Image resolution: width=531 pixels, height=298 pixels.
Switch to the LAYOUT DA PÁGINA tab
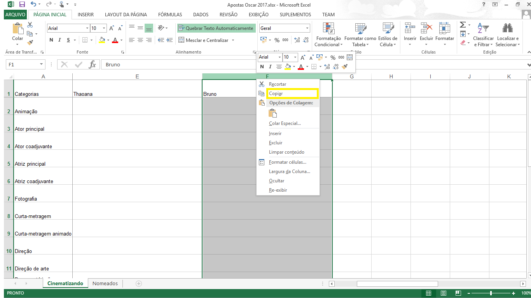point(126,15)
